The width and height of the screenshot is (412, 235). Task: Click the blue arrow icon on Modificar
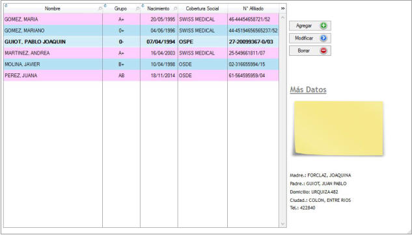coord(323,38)
